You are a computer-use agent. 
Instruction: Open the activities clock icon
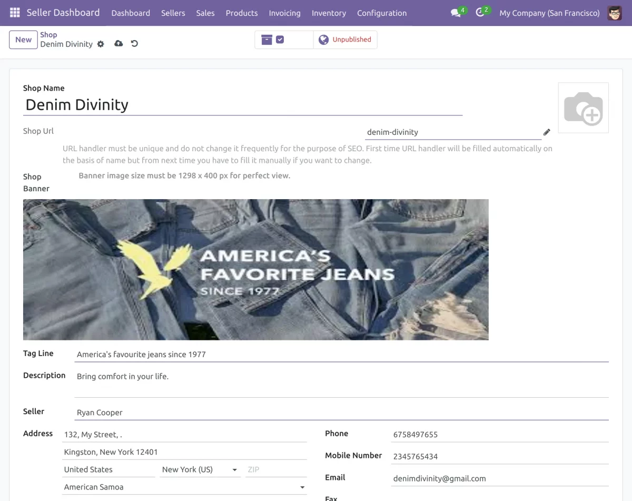480,13
